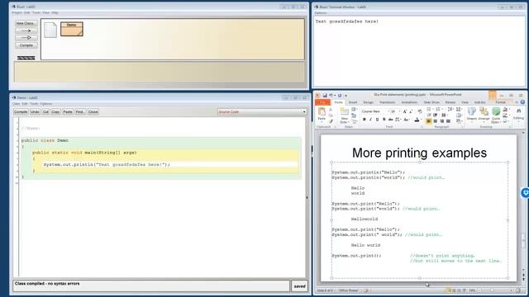
Task: Toggle Underline formatting in PowerPoint
Action: click(377, 119)
